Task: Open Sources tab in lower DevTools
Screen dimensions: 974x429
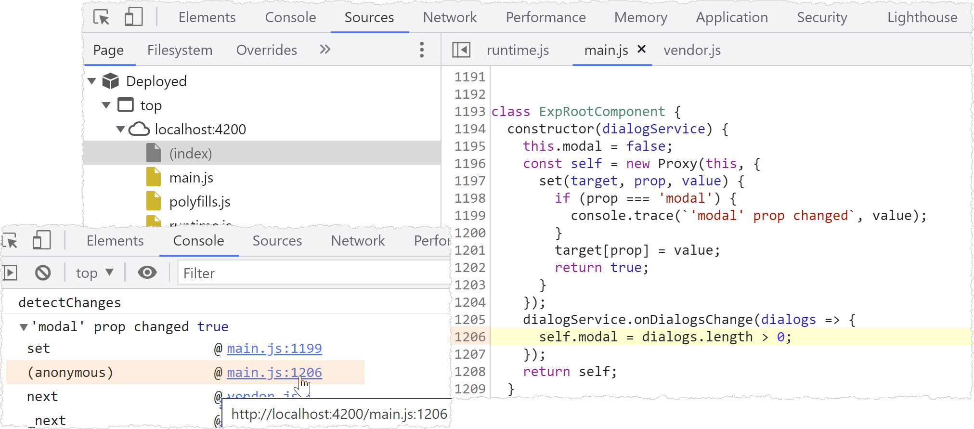Action: (277, 241)
